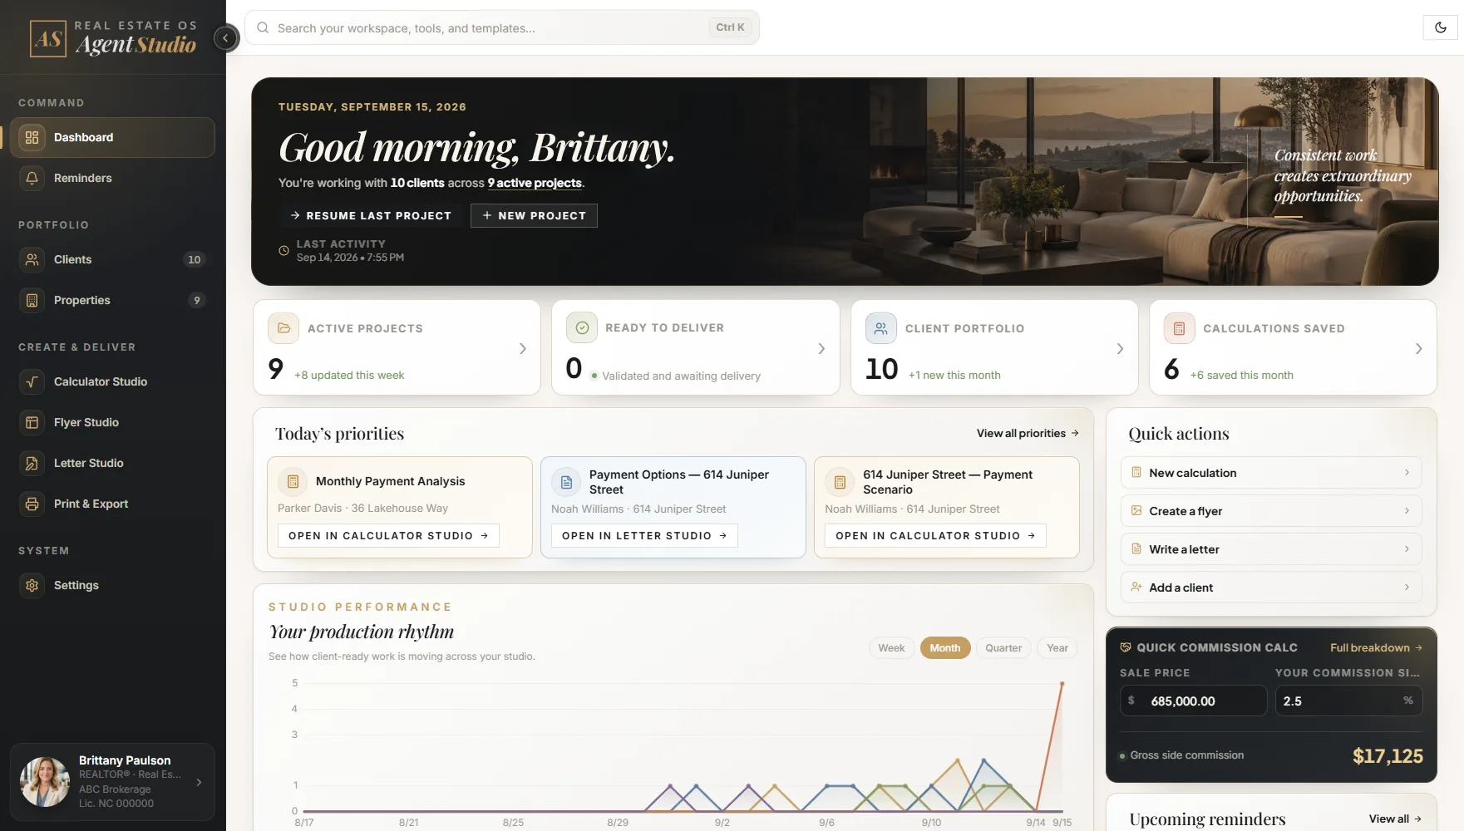Screen dimensions: 1464x831
Task: Expand the Calculations Saved card chevron
Action: pos(1418,348)
